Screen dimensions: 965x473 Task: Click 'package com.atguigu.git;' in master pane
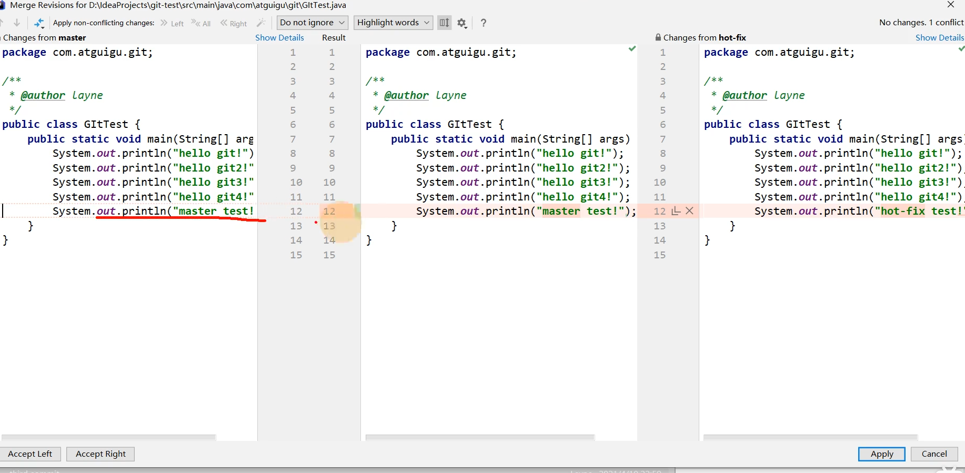point(77,52)
